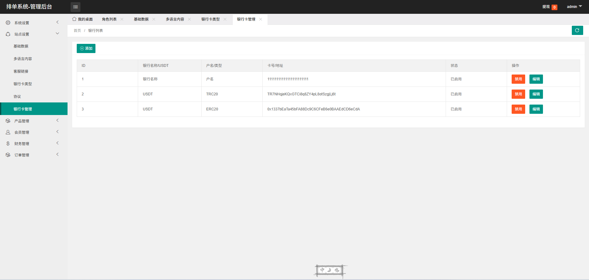Close the 角色列表 tab
The width and height of the screenshot is (589, 280).
tap(122, 19)
